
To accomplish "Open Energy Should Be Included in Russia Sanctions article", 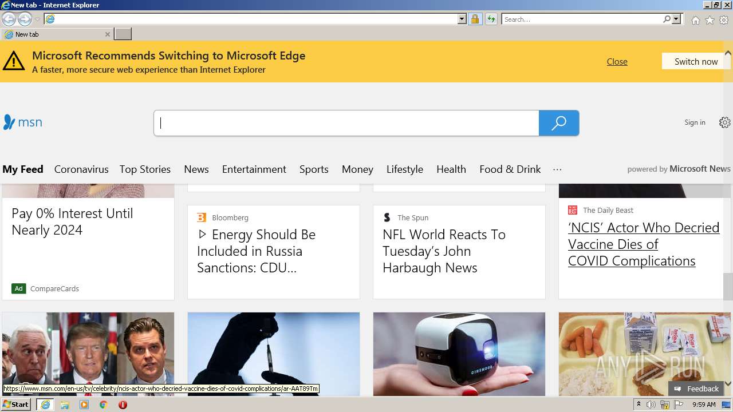I will point(257,251).
